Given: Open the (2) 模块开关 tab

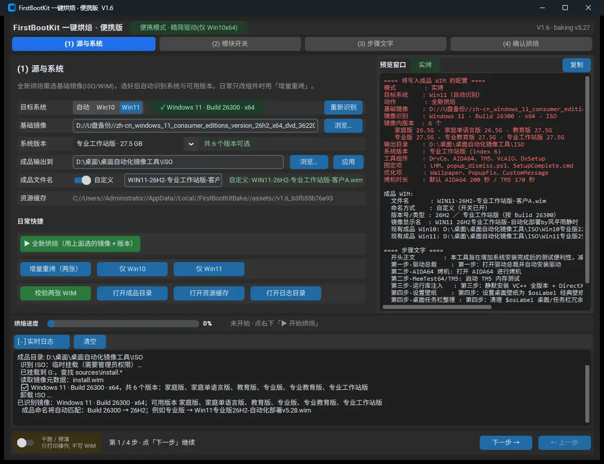Looking at the screenshot, I should tap(230, 44).
